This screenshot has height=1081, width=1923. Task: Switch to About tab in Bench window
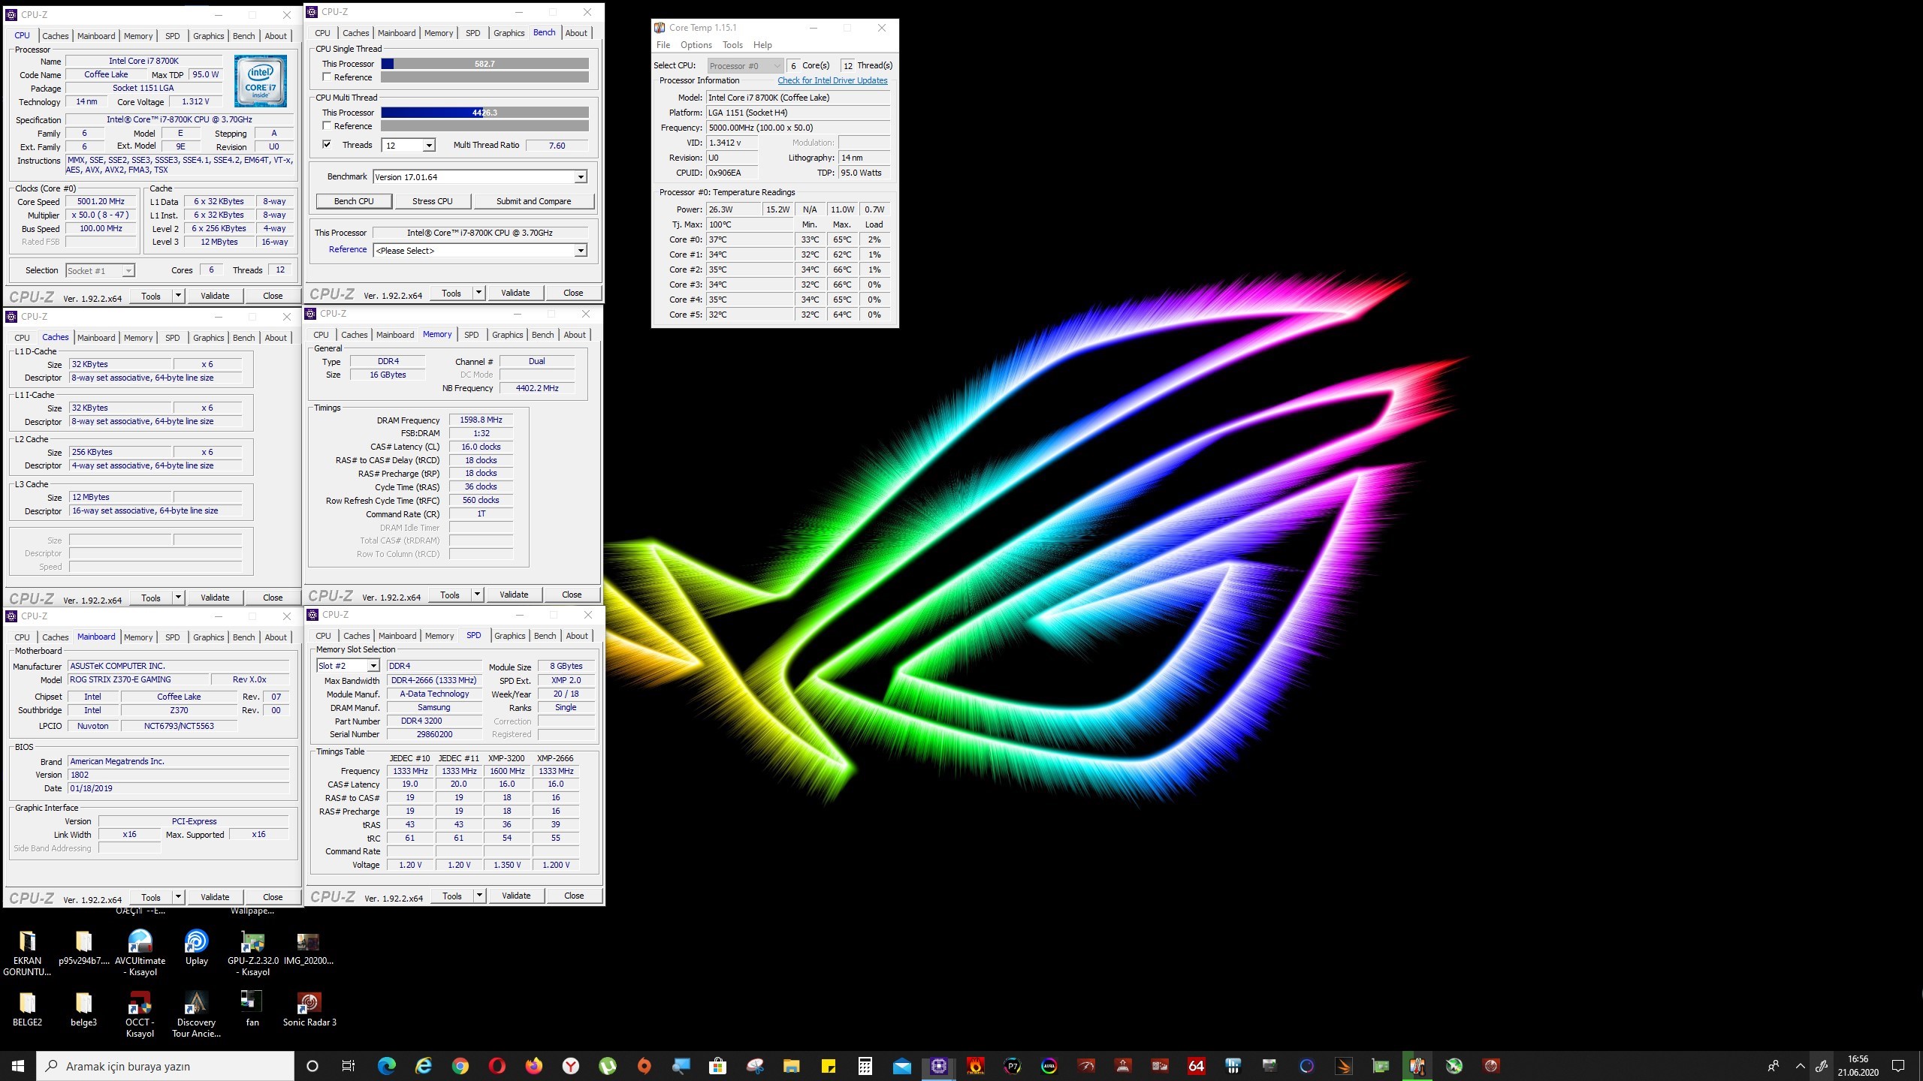tap(576, 33)
